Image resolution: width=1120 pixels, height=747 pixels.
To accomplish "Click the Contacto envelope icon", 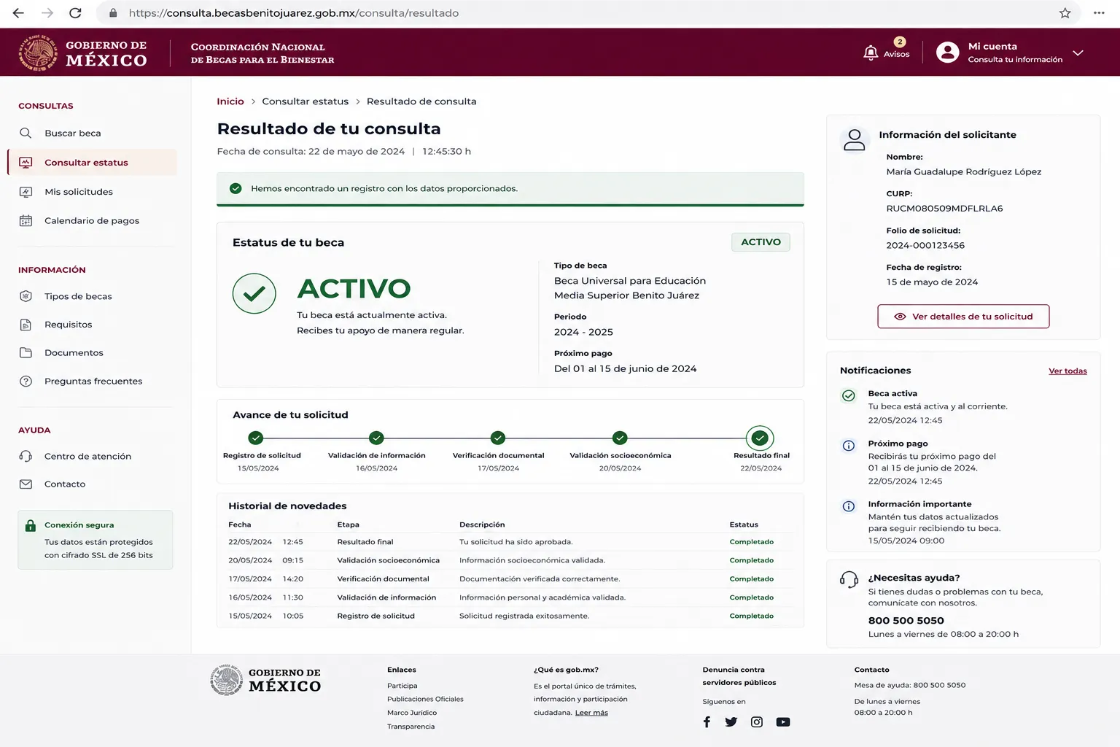I will pyautogui.click(x=26, y=484).
